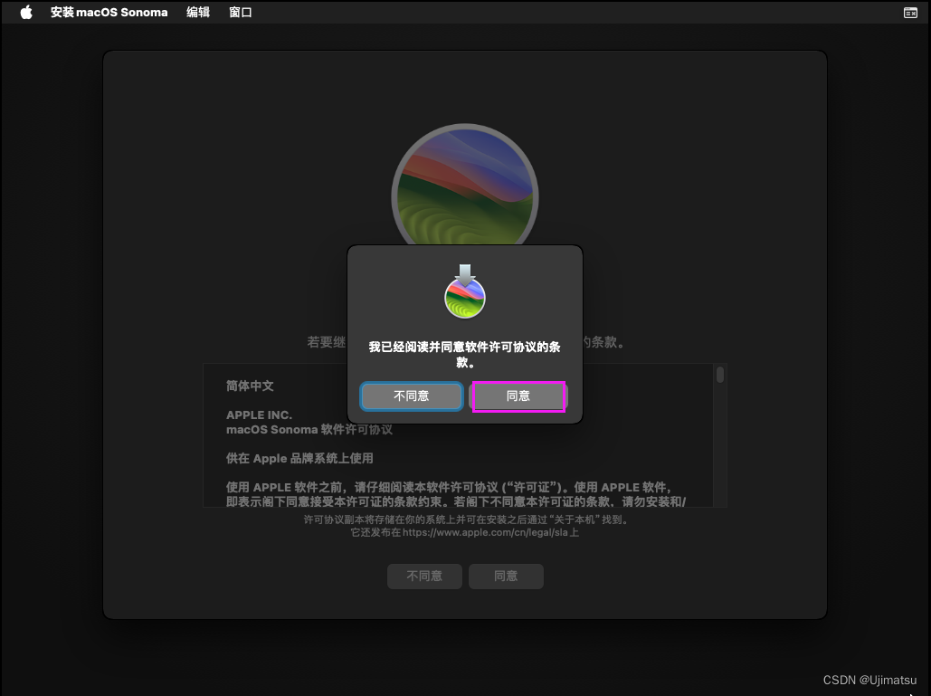
Task: Click the dialog message about 软件许可协议的条款
Action: pyautogui.click(x=465, y=354)
